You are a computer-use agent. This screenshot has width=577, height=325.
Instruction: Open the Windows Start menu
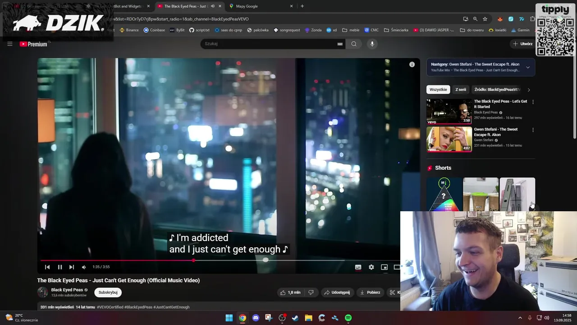(229, 318)
